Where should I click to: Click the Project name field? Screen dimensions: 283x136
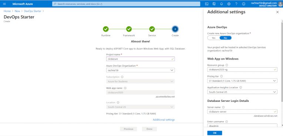click(x=141, y=59)
